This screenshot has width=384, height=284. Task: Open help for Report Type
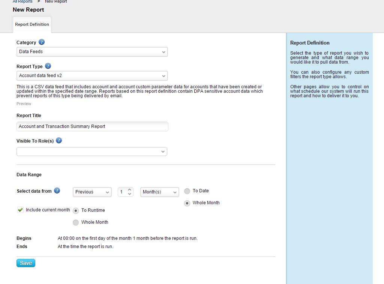coord(48,66)
